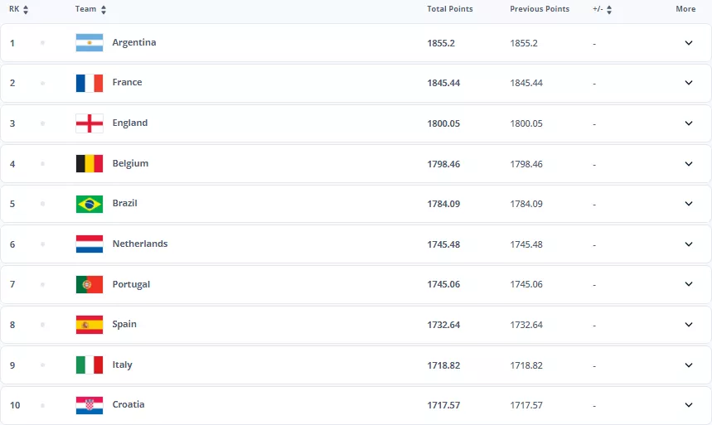Screen dimensions: 712x425
Task: Open the Italy team name link
Action: tap(122, 365)
